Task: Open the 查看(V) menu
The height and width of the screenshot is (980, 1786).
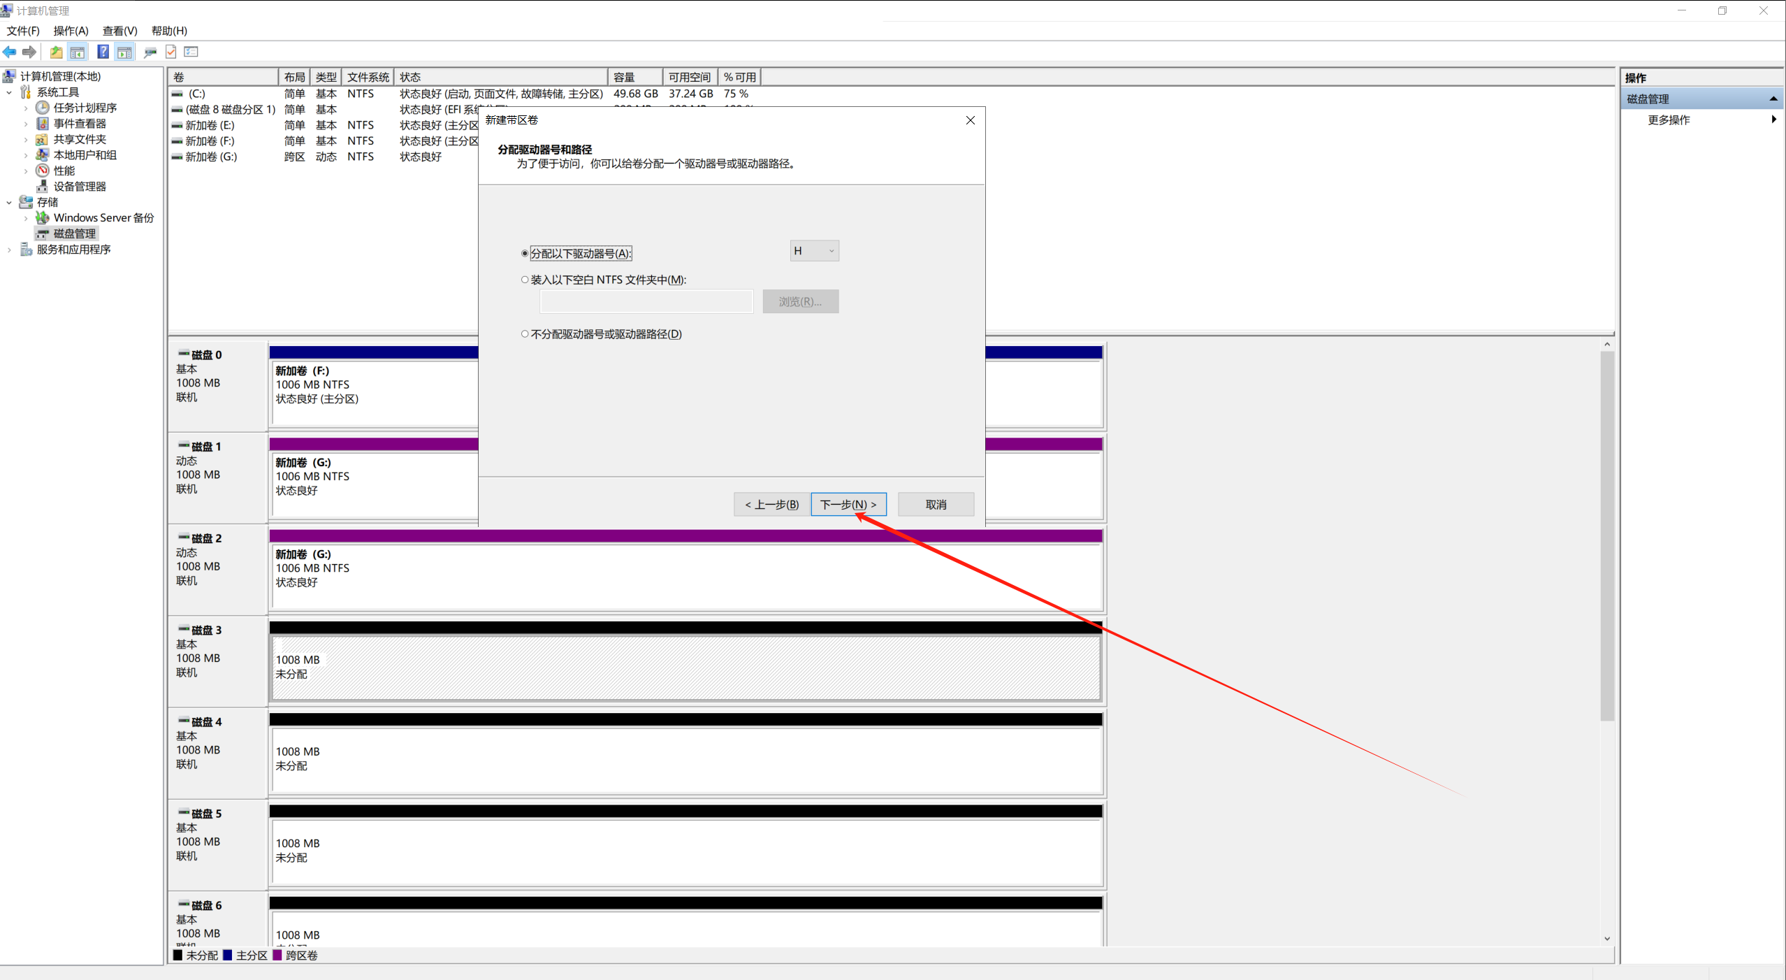Action: click(x=119, y=31)
